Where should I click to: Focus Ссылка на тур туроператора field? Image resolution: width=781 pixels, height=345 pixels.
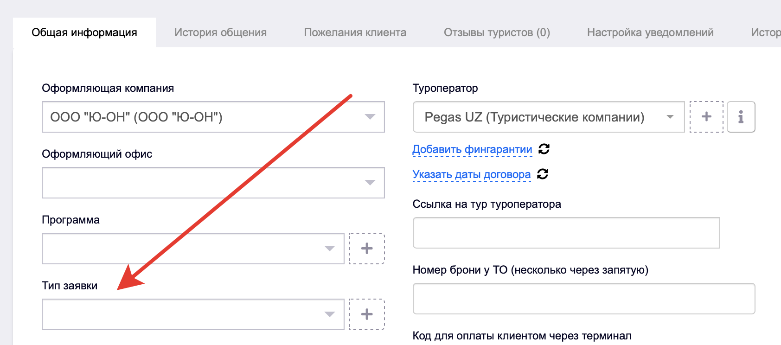pos(566,233)
